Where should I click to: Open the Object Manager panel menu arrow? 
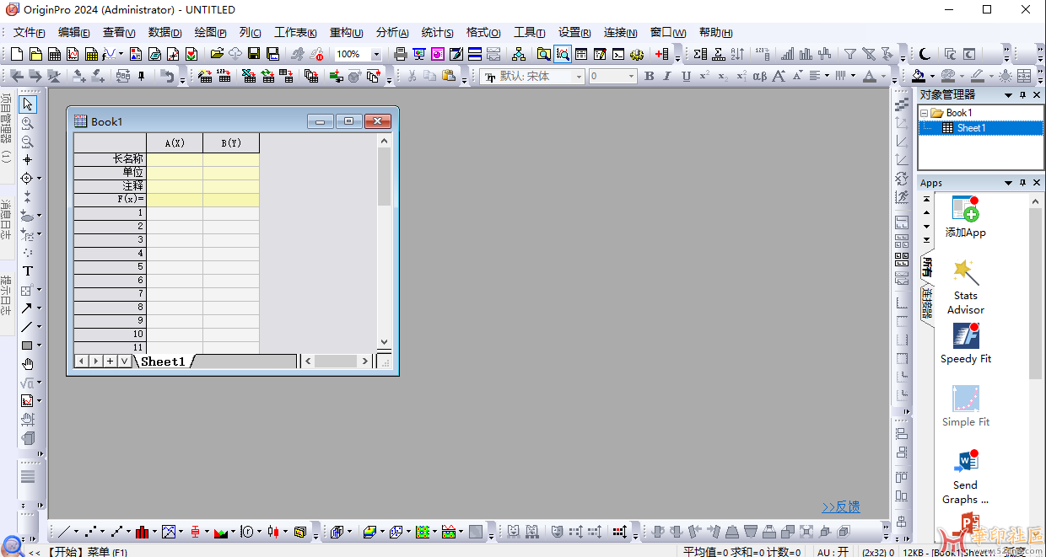point(1008,95)
